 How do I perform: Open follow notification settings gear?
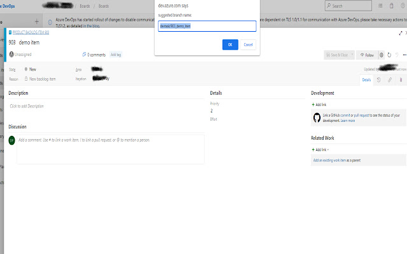382,55
